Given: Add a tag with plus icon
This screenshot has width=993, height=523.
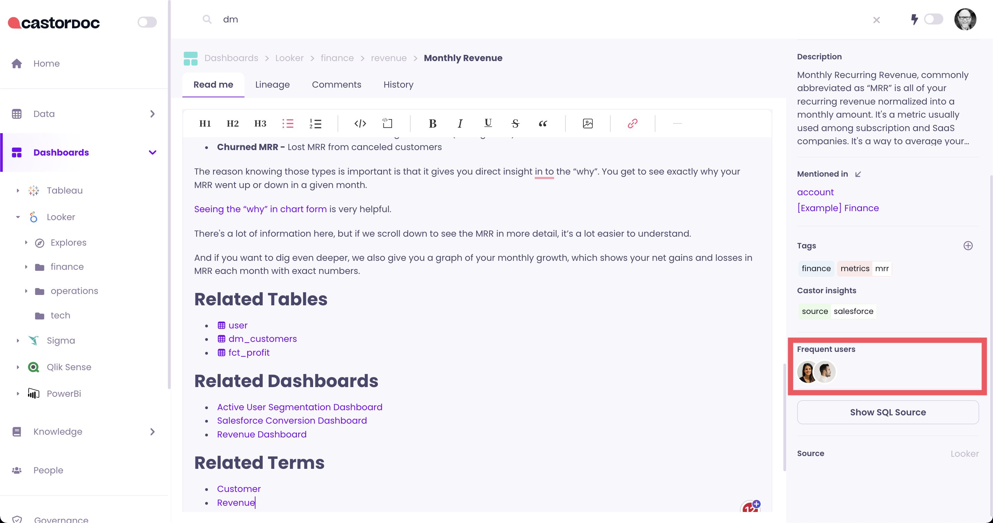Looking at the screenshot, I should (x=968, y=246).
